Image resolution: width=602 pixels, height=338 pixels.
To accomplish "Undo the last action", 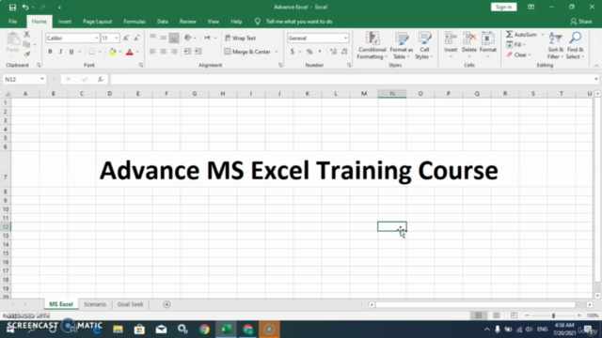I will (25, 8).
